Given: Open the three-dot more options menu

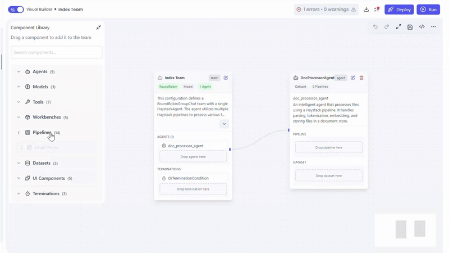Looking at the screenshot, I should click(433, 27).
